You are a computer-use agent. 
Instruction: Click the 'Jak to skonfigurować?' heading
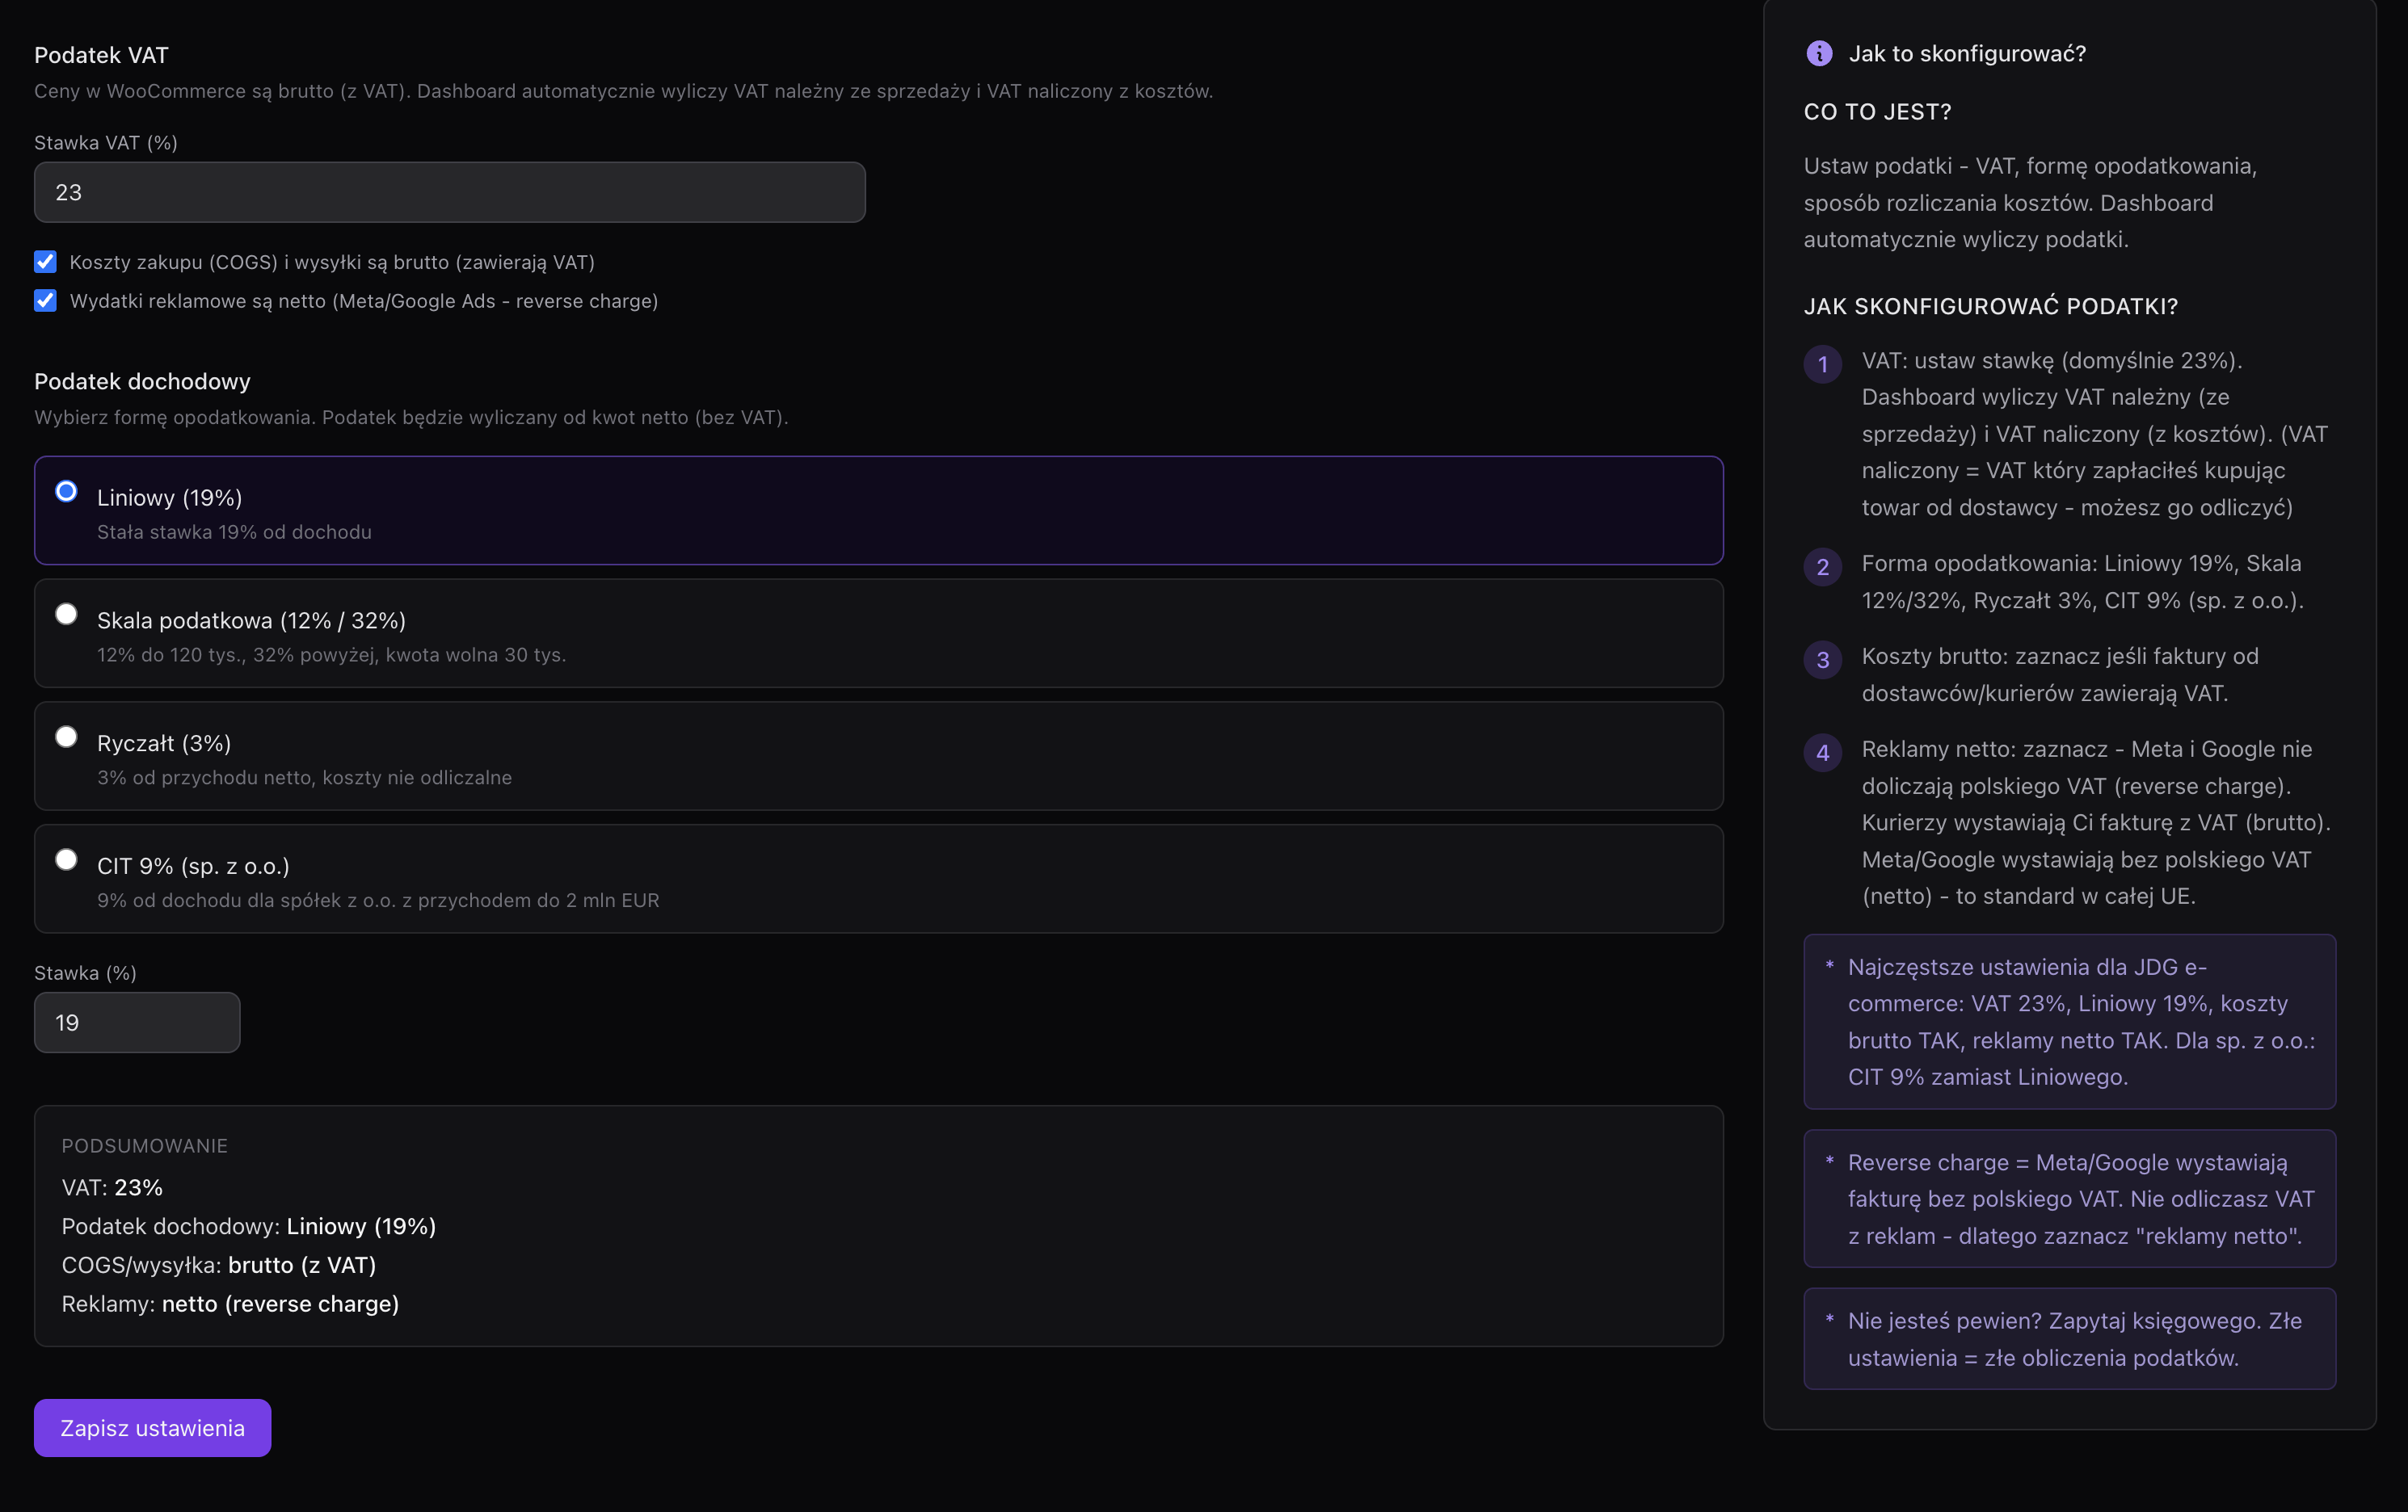coord(1967,53)
